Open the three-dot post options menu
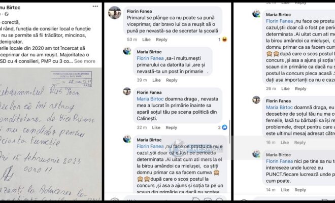 [x=95, y=7]
